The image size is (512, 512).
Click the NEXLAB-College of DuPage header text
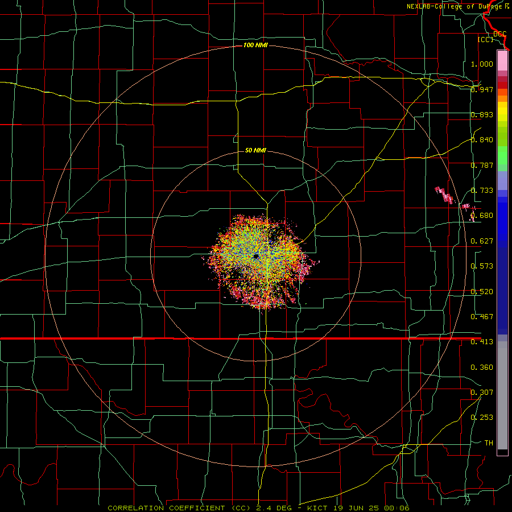pyautogui.click(x=457, y=6)
